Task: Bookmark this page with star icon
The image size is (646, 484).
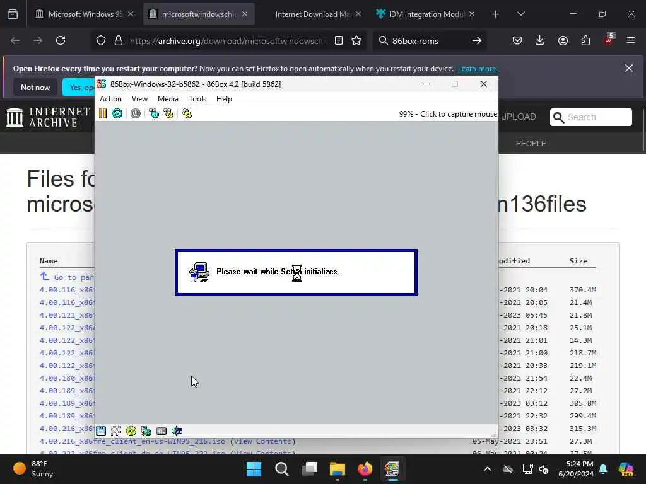Action: coord(356,40)
